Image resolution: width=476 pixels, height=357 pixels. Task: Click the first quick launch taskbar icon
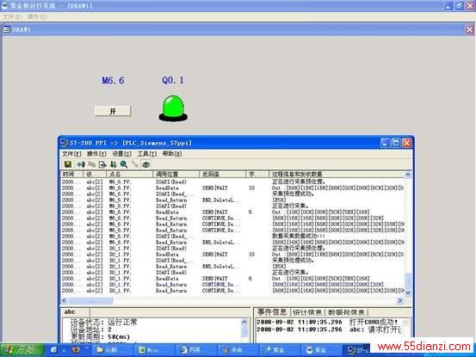53,350
